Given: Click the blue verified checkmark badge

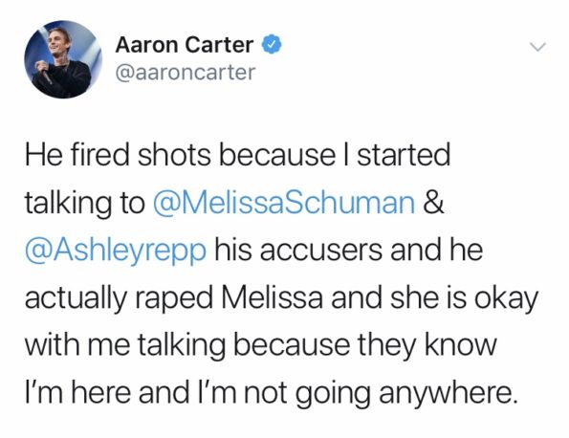Looking at the screenshot, I should pos(273,45).
